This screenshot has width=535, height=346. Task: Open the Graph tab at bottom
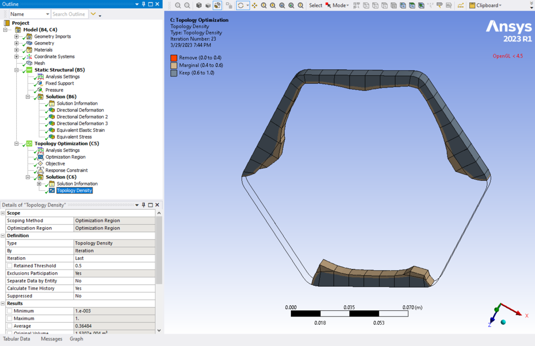point(76,338)
